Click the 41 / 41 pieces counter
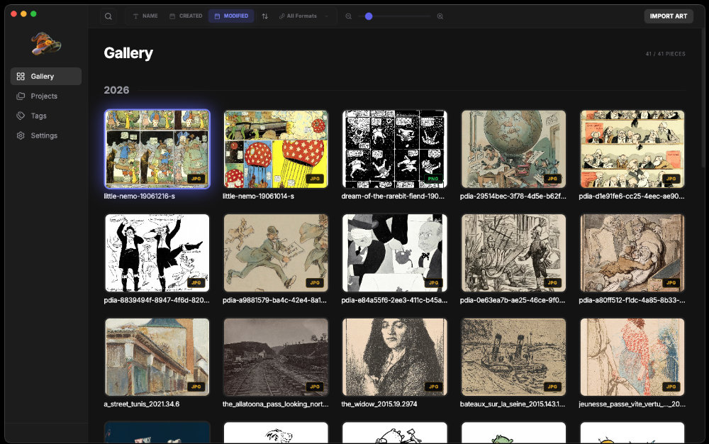Image resolution: width=709 pixels, height=444 pixels. [665, 54]
